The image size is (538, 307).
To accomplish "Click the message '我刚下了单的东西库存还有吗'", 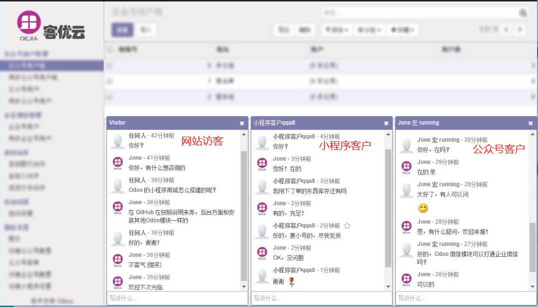I will pyautogui.click(x=310, y=191).
